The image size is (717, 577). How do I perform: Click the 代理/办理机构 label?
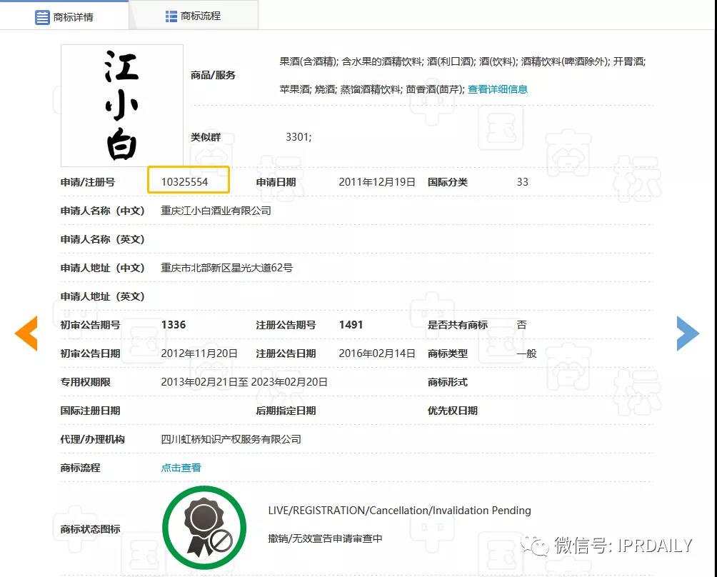(93, 439)
